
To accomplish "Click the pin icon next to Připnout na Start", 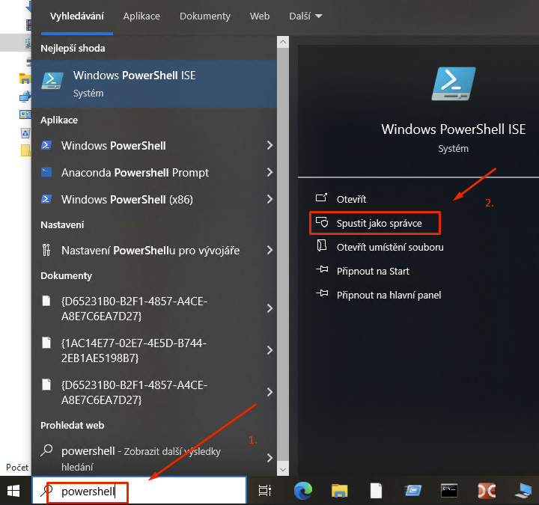I will click(x=322, y=269).
